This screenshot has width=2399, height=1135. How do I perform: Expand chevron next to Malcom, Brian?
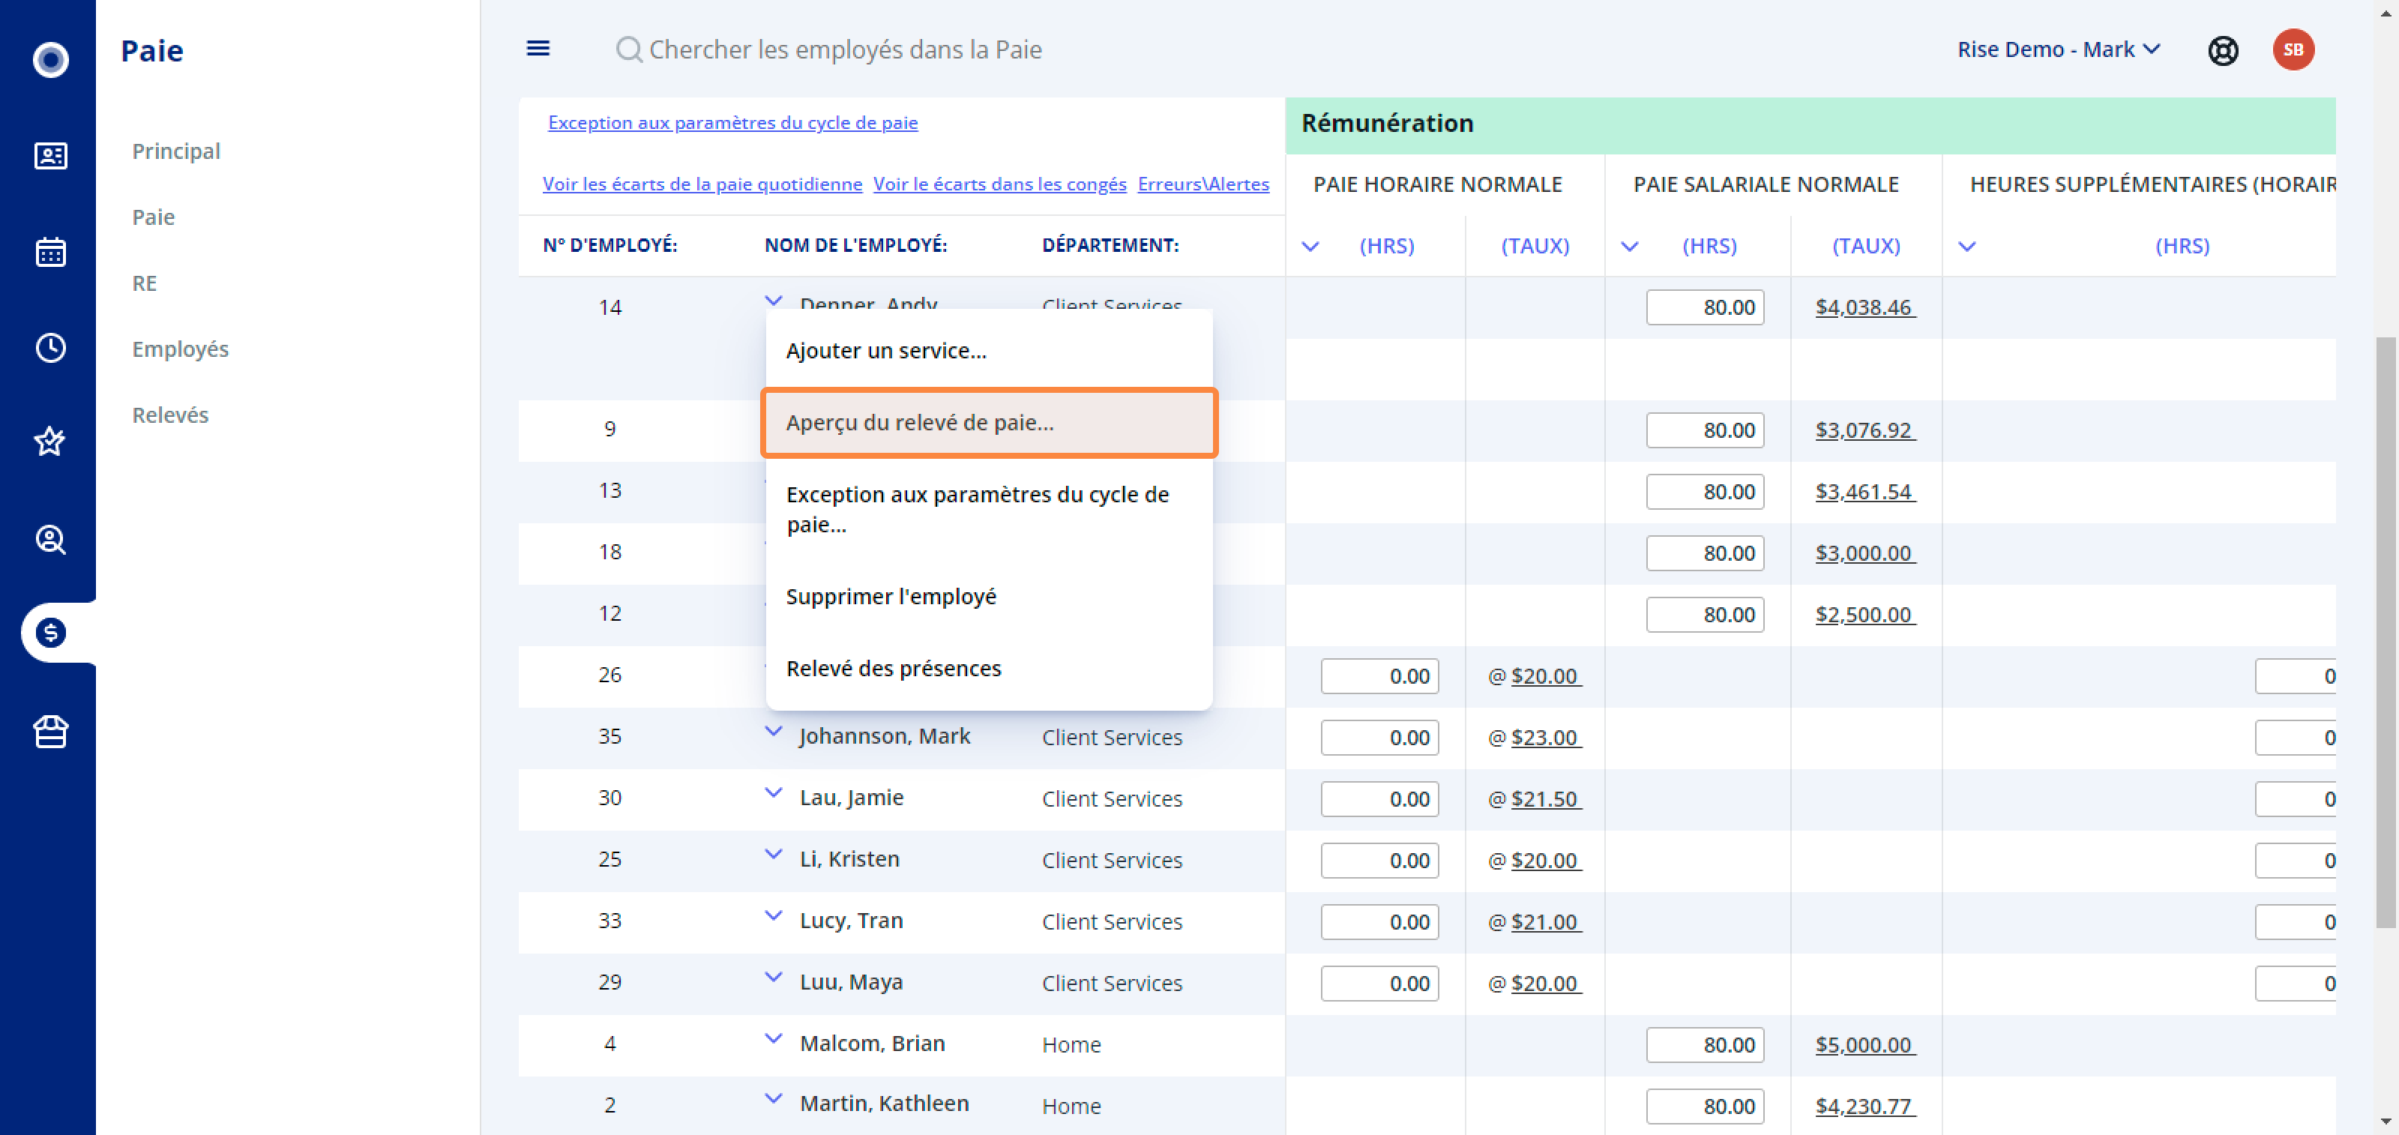[773, 1038]
